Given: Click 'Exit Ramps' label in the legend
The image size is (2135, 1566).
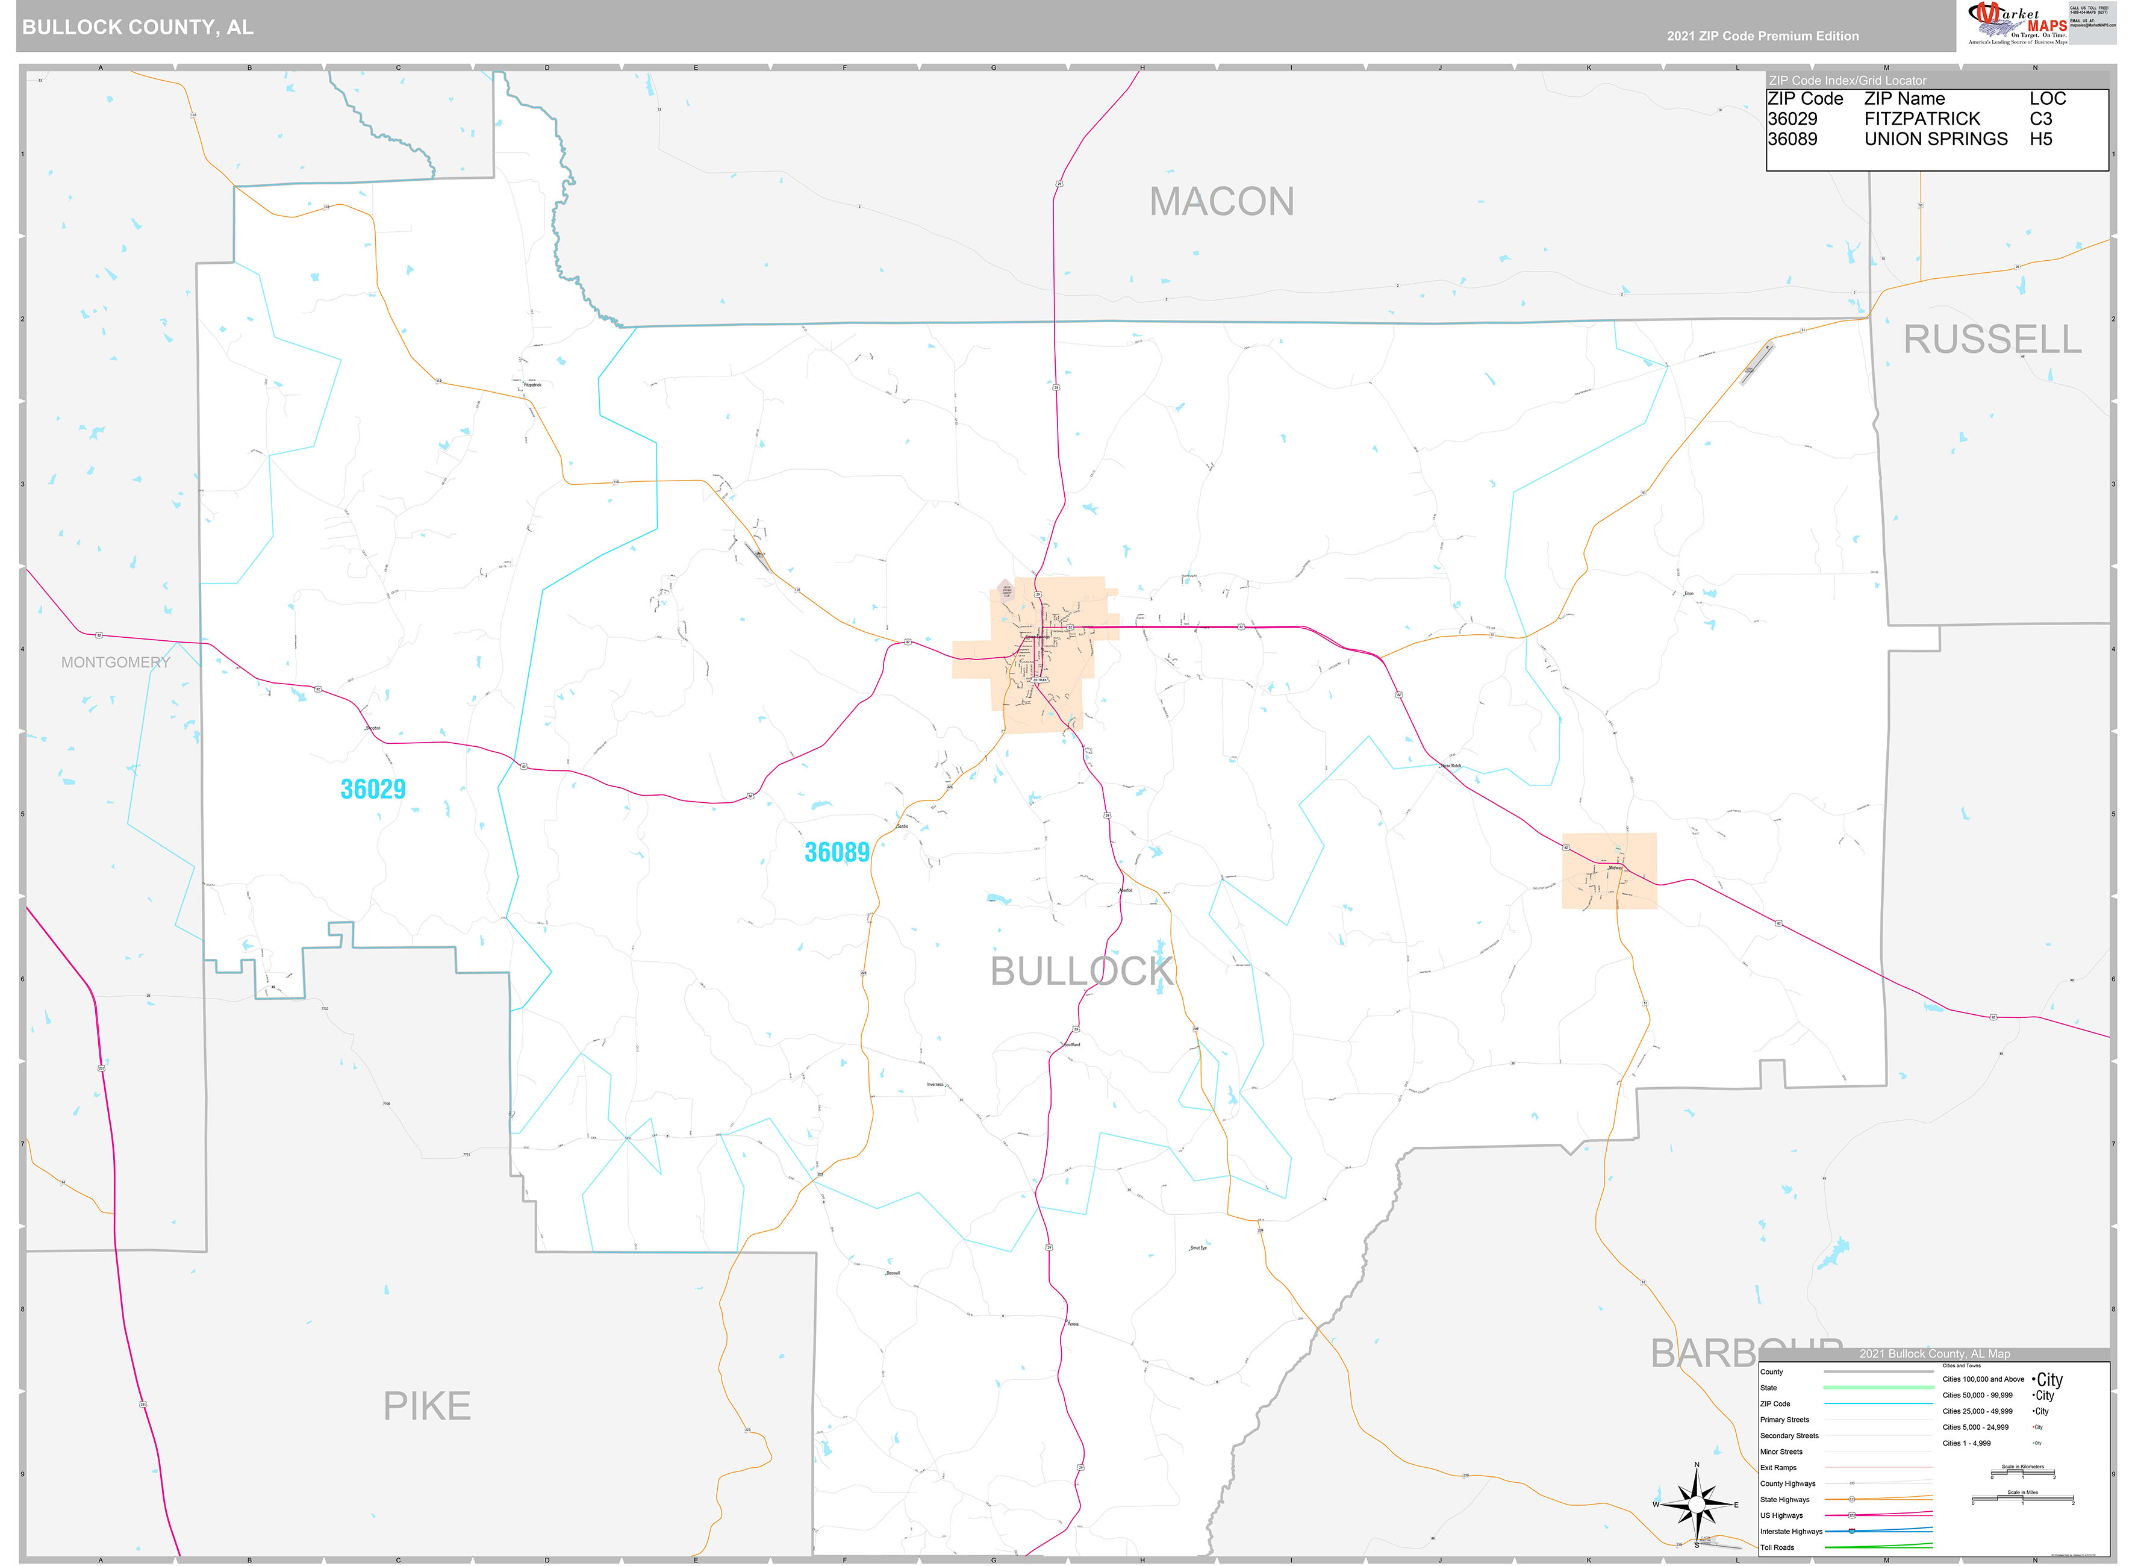Looking at the screenshot, I should click(x=1778, y=1467).
